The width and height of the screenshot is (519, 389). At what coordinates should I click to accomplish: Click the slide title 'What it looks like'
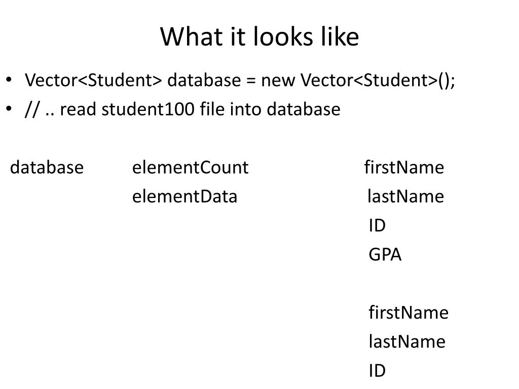point(259,36)
